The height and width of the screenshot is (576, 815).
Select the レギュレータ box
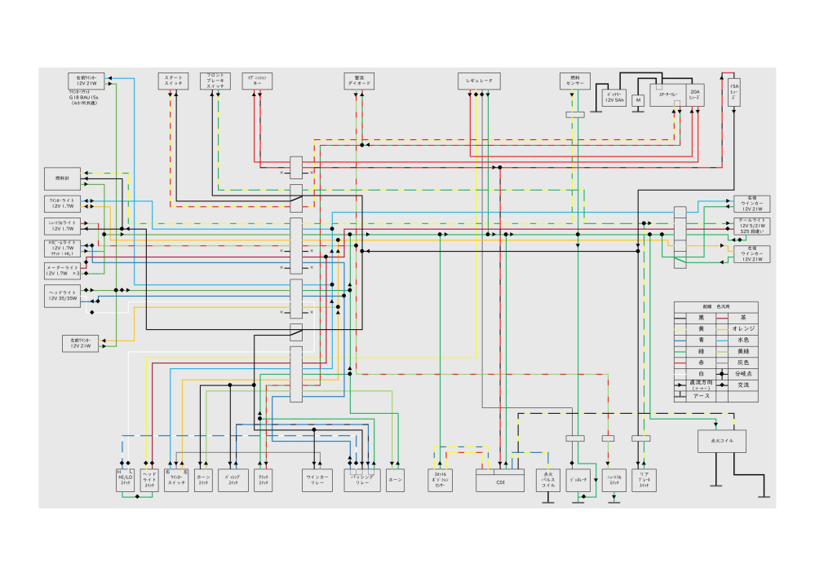[479, 81]
